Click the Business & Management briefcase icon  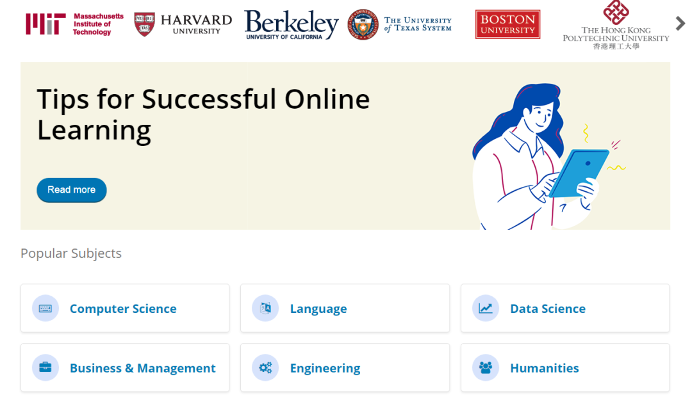tap(45, 367)
